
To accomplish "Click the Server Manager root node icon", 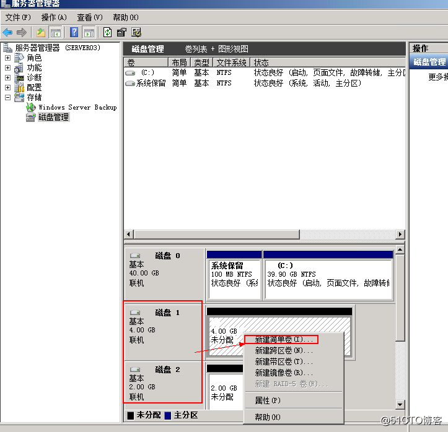I will [x=7, y=48].
